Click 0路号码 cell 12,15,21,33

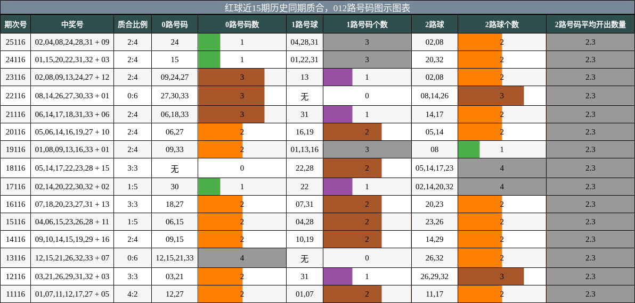tap(175, 258)
